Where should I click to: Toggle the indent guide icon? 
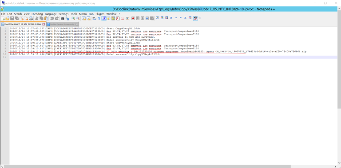[104, 18]
